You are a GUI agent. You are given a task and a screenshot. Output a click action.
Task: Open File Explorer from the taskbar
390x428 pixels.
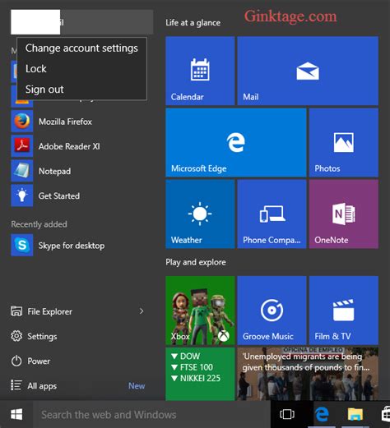coord(355,414)
